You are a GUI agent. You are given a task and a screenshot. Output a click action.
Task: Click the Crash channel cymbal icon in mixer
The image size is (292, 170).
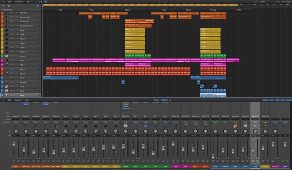coord(235,126)
